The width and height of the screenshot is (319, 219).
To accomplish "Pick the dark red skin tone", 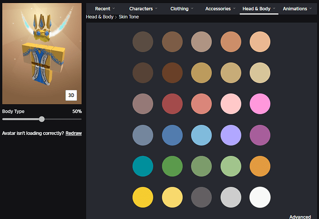I will click(172, 103).
